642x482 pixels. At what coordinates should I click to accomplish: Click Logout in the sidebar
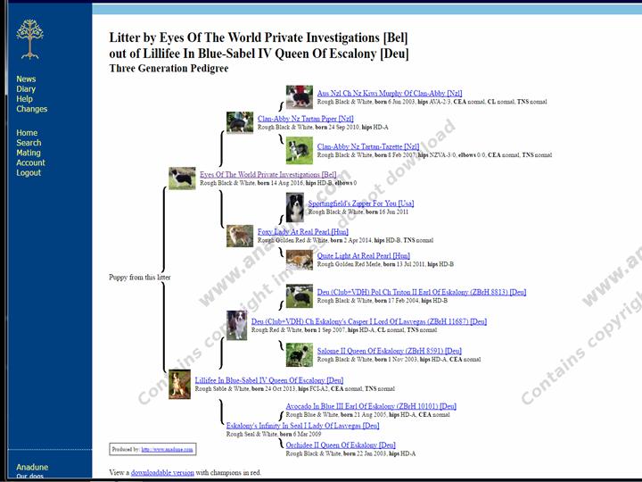[29, 172]
